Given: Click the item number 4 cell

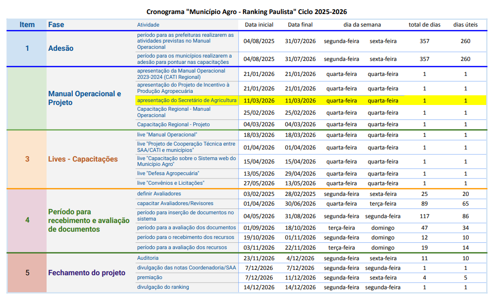Looking at the screenshot, I should coord(27,220).
